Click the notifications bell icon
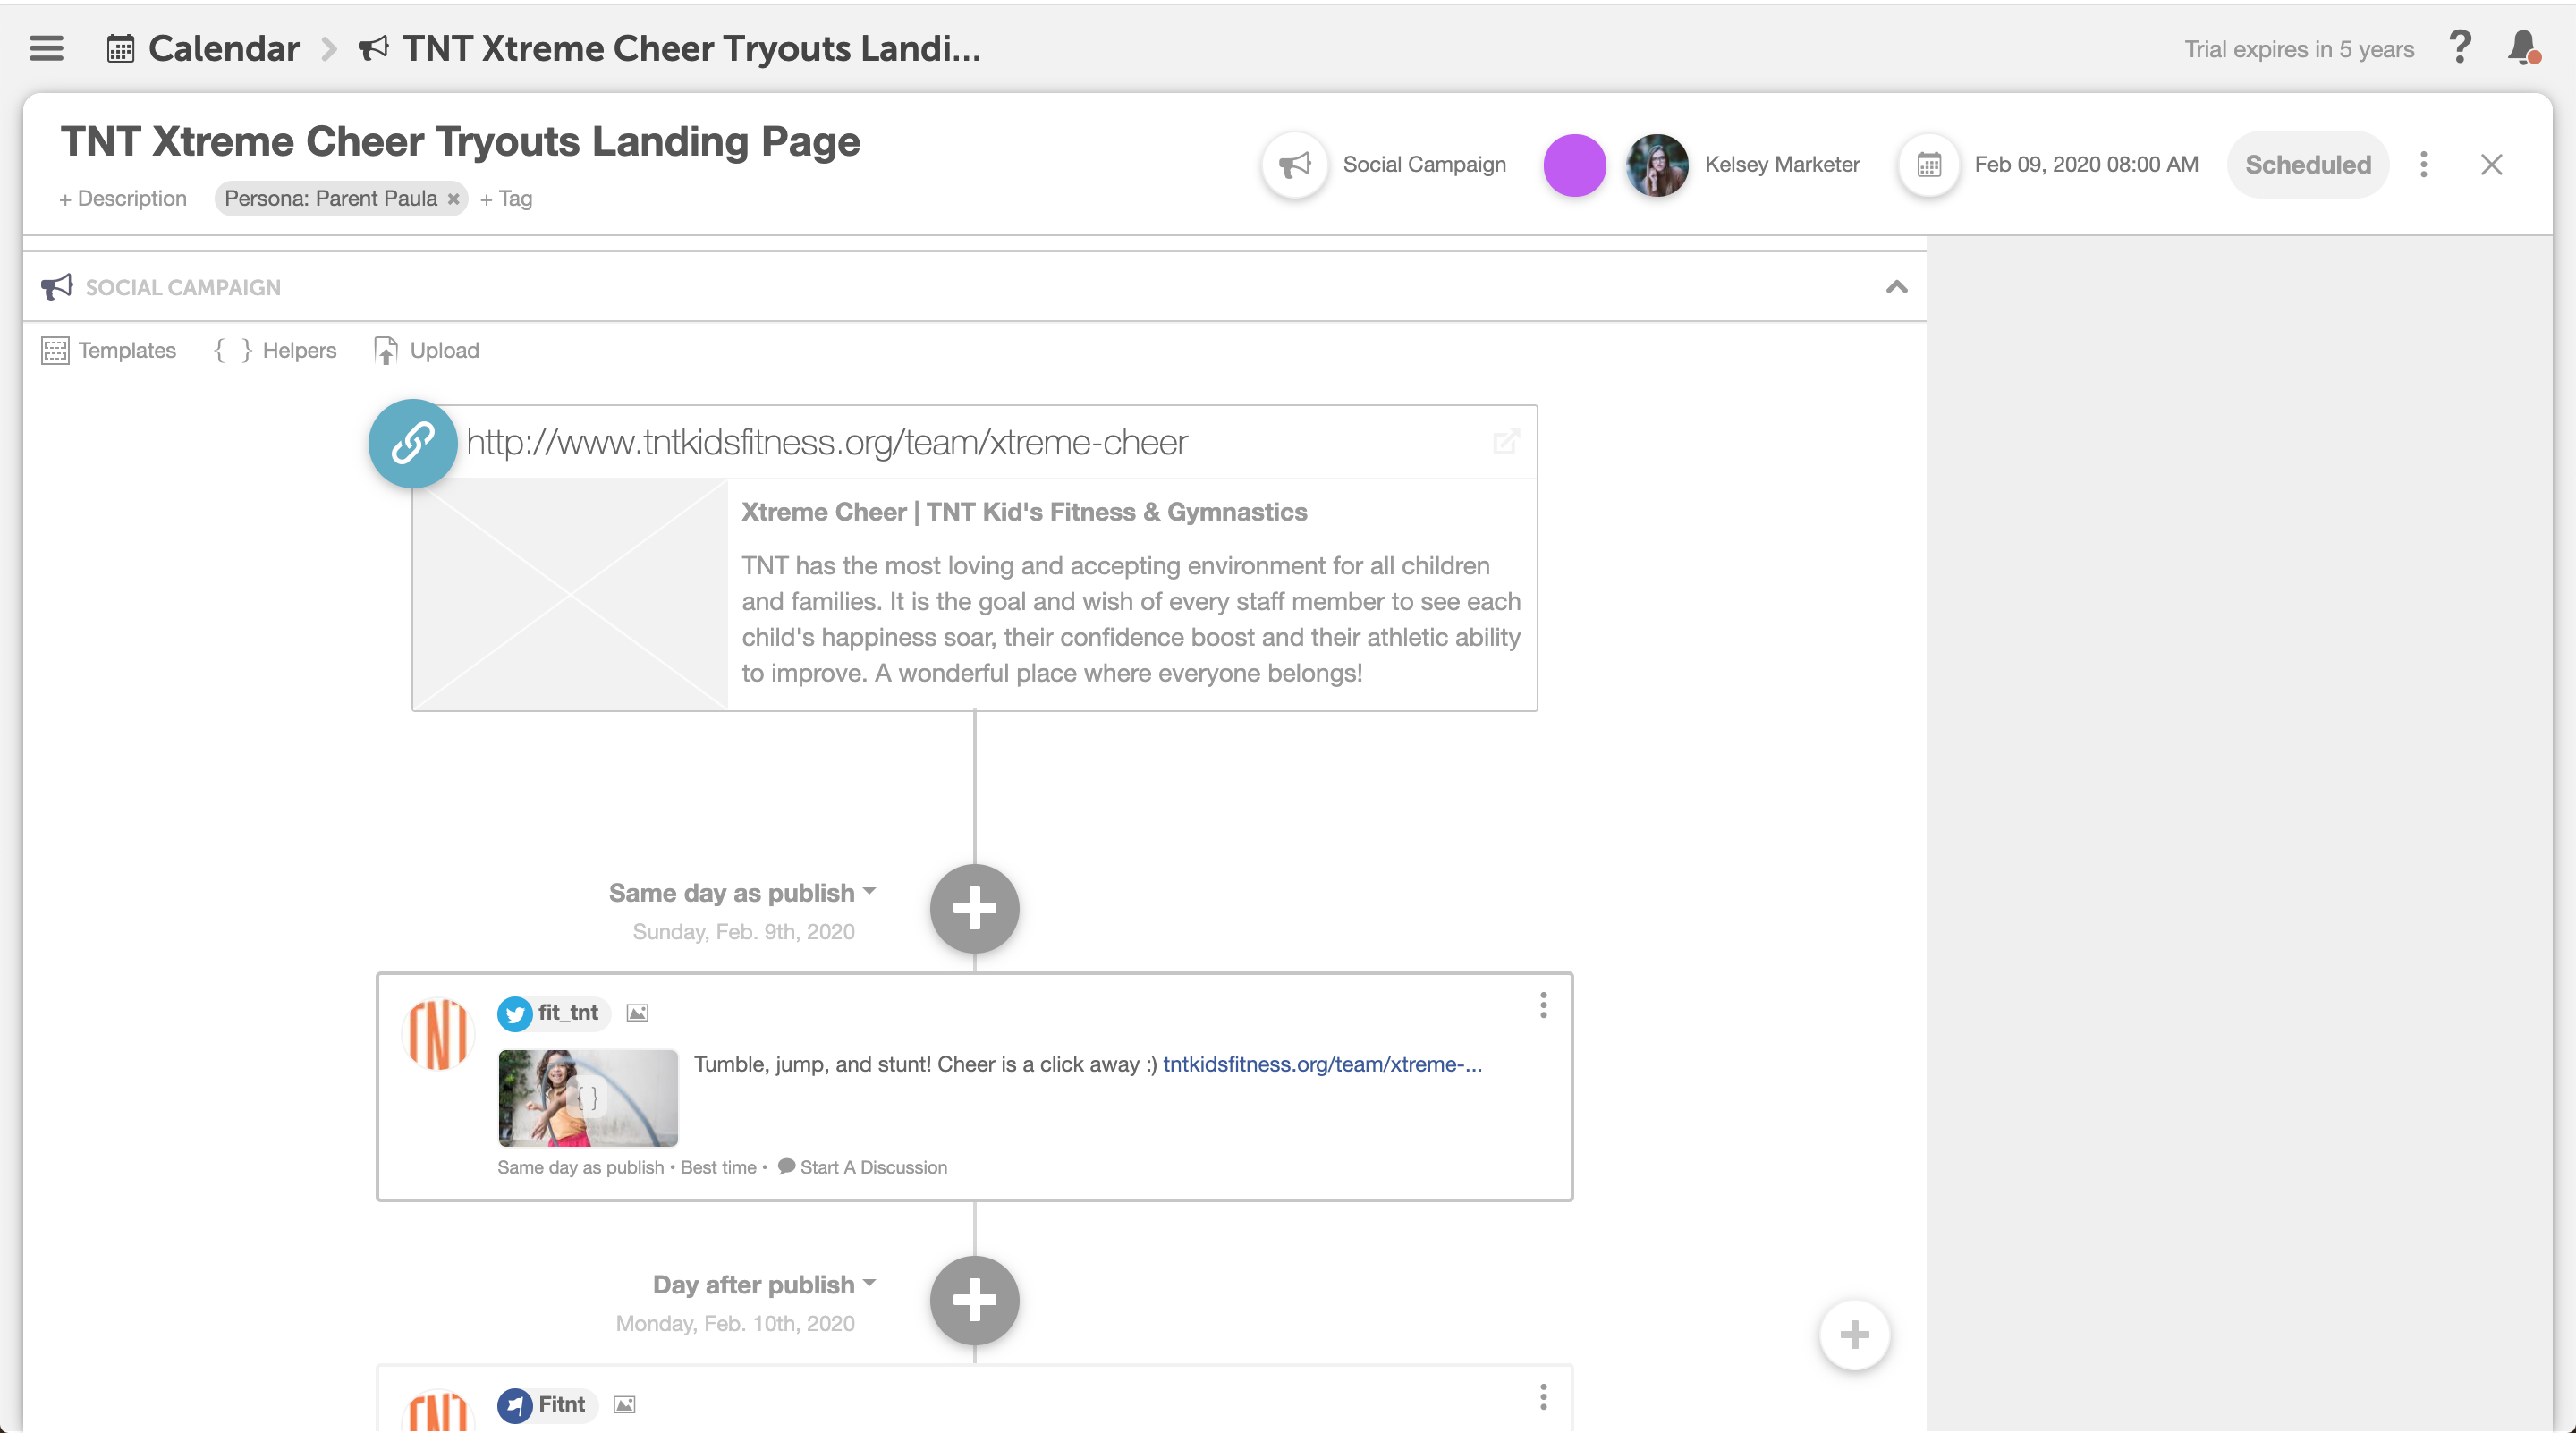 (2523, 47)
